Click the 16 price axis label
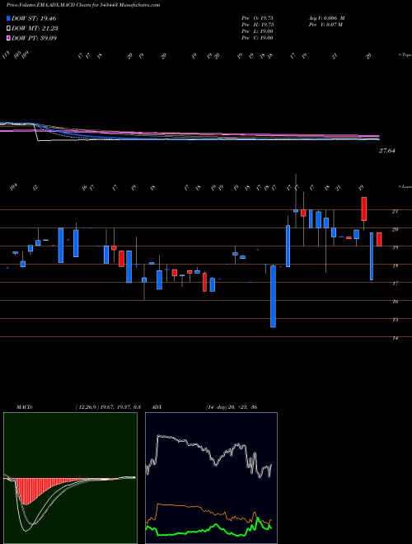Image resolution: width=412 pixels, height=544 pixels. 395,302
